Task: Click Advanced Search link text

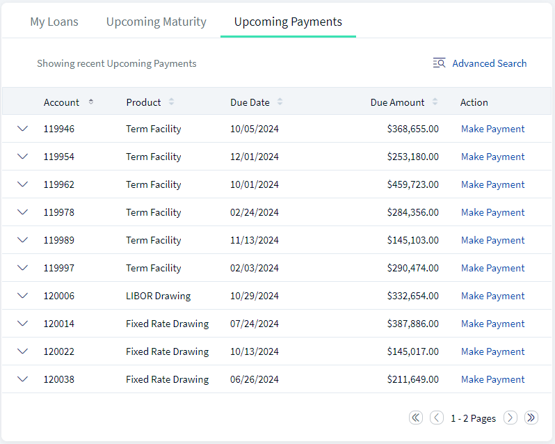Action: [490, 63]
